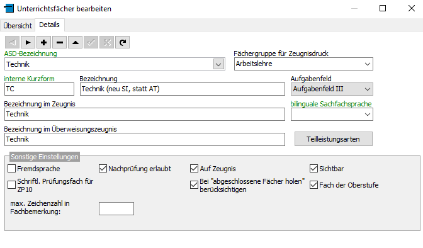Open the Aufgabenfeld dropdown
Viewport: 423px width, 248px height.
coord(368,89)
